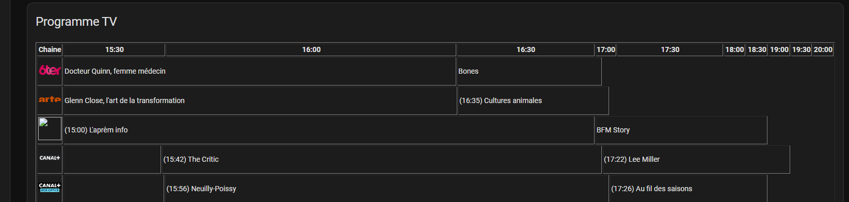Screen dimensions: 849x202
Task: Open Neuilly-Poissy at 15:56
Action: [387, 189]
